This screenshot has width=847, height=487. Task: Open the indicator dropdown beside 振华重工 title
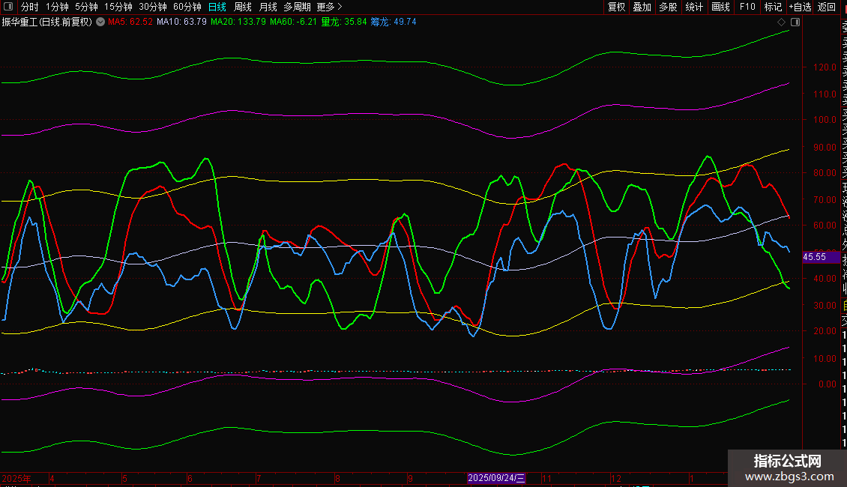tap(100, 22)
